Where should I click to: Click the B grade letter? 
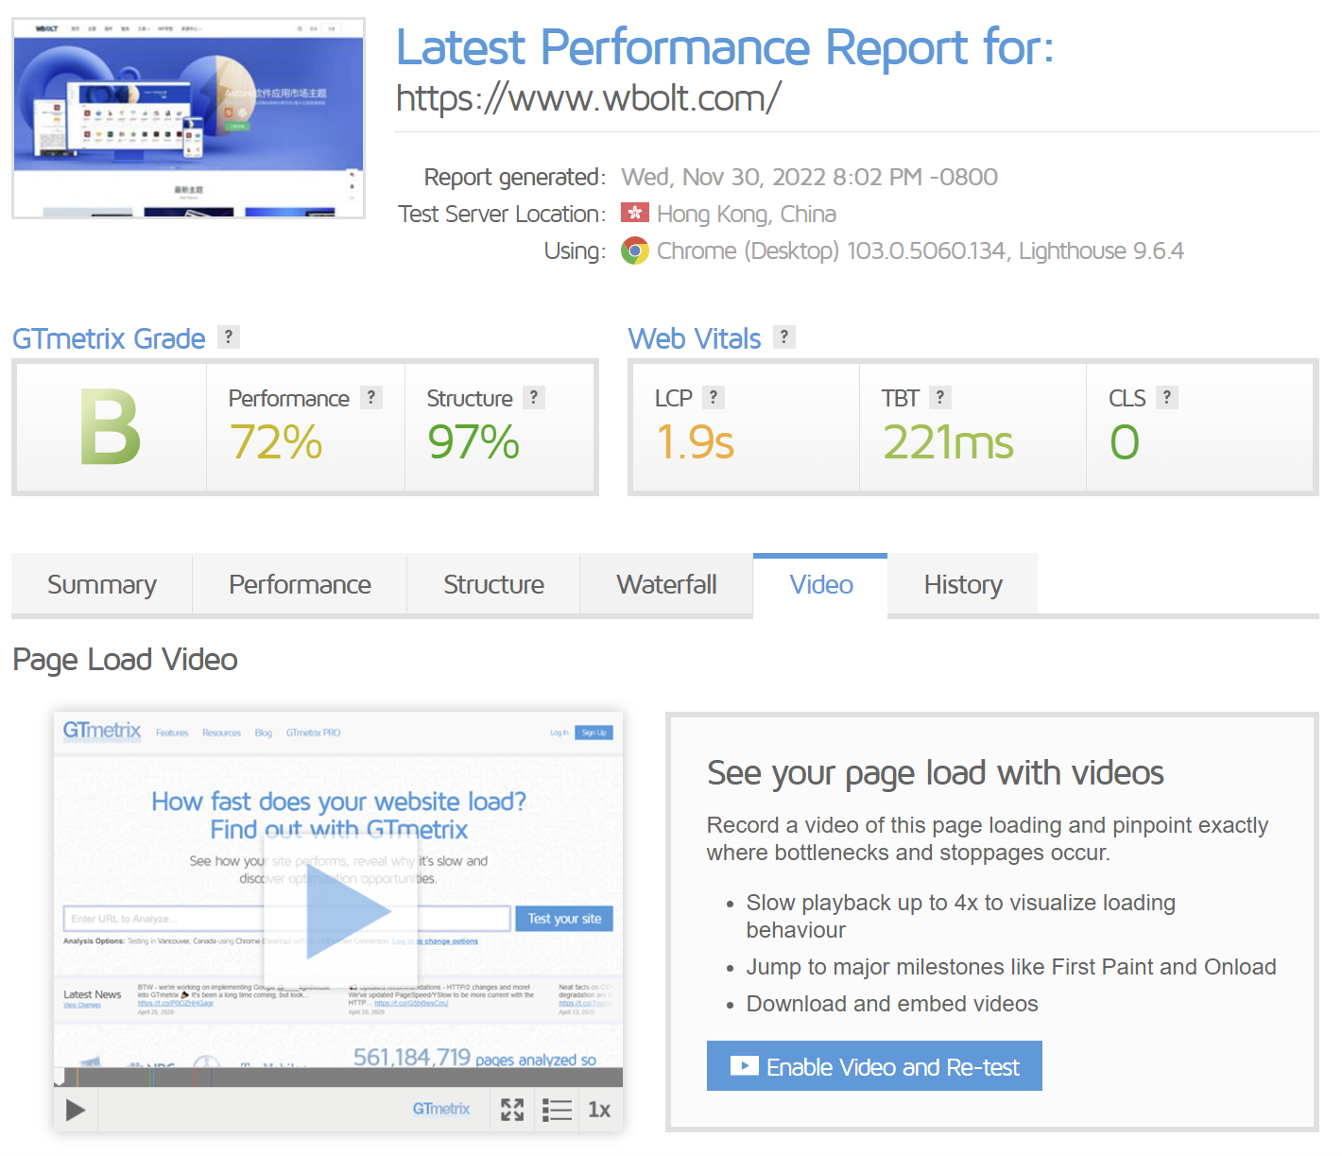(x=111, y=427)
